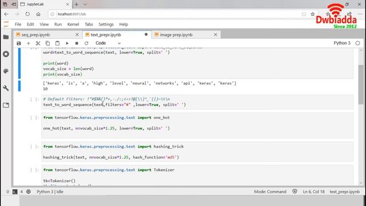Open a new browser tab

point(76,4)
